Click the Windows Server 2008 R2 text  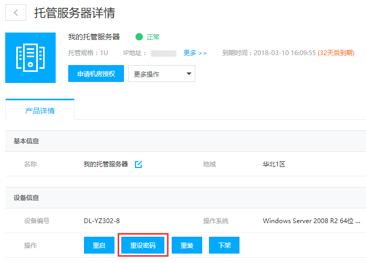[x=311, y=221]
